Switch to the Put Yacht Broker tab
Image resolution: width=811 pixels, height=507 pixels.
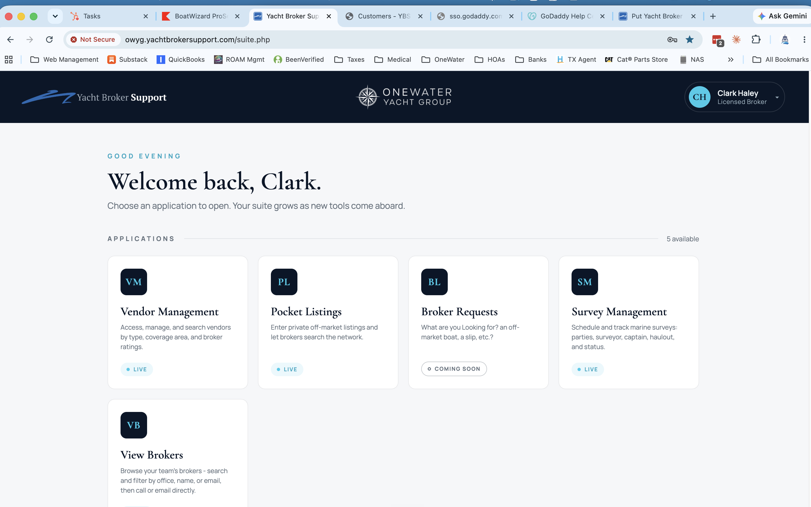coord(657,16)
